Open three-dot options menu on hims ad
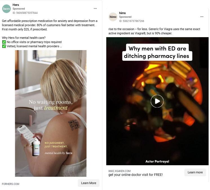The image size is (210, 190). 202,17
